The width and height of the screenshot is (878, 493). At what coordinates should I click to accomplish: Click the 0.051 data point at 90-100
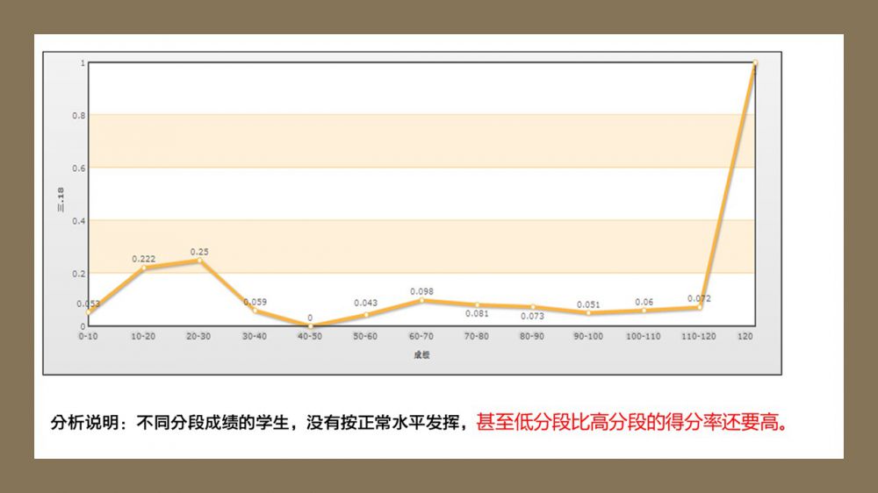pos(588,312)
